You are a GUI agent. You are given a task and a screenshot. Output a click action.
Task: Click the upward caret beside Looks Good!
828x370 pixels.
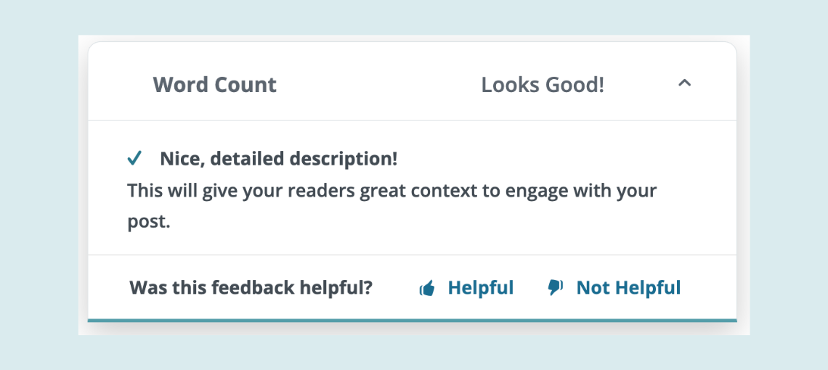(684, 83)
